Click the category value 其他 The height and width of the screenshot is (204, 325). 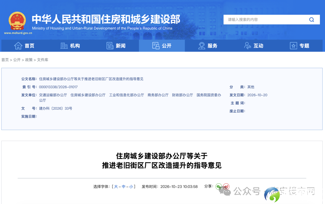(x=251, y=87)
